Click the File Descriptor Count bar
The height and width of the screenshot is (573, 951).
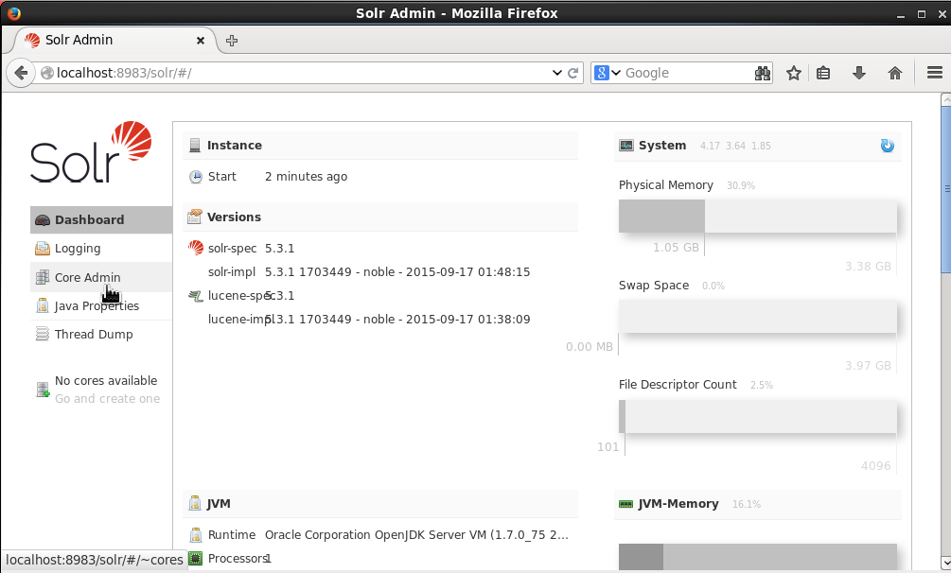pyautogui.click(x=758, y=417)
